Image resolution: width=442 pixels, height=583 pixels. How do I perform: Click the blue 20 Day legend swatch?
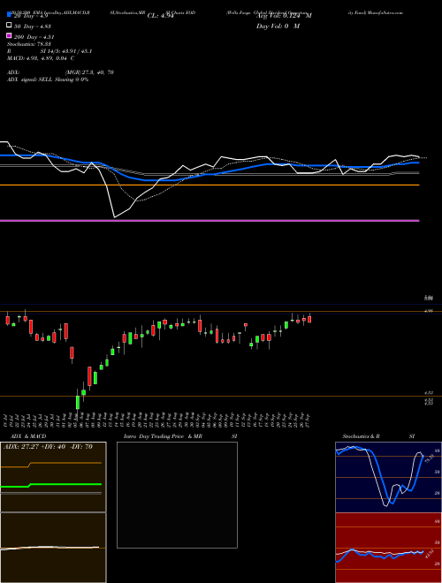9,15
